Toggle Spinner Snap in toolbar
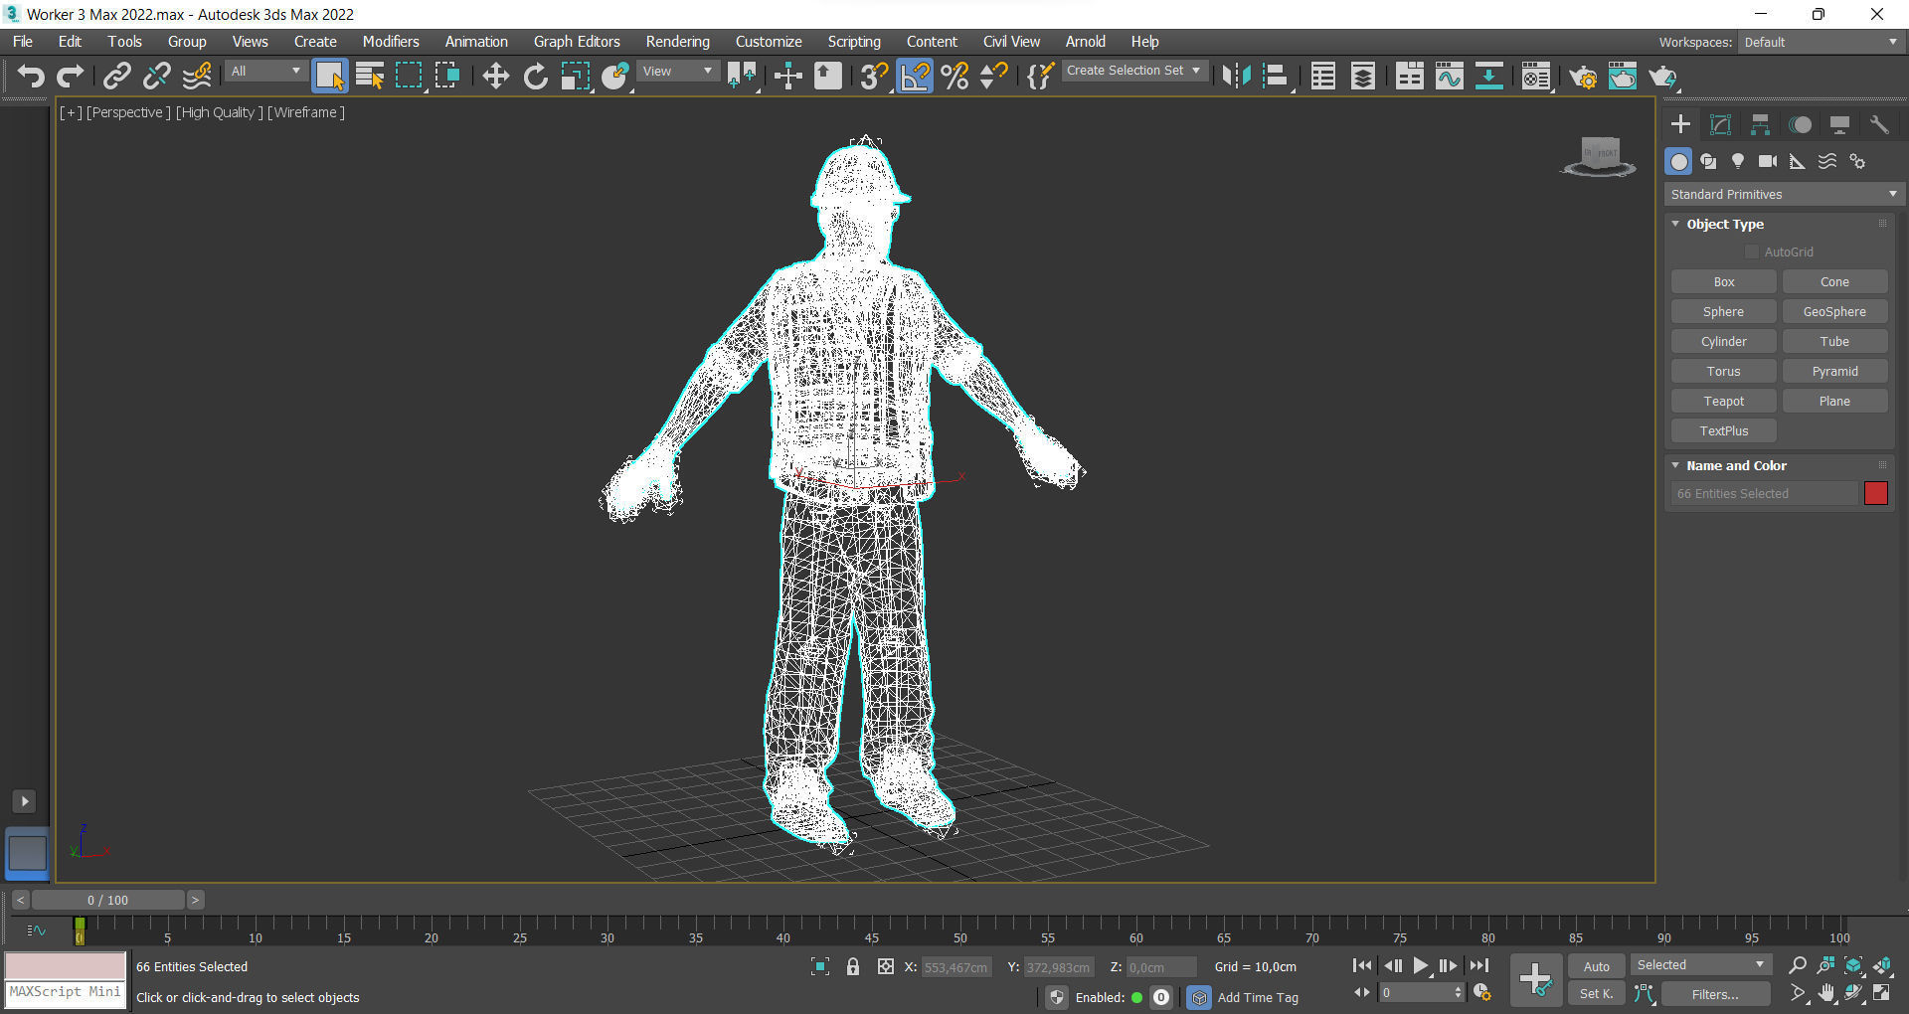 pyautogui.click(x=993, y=77)
